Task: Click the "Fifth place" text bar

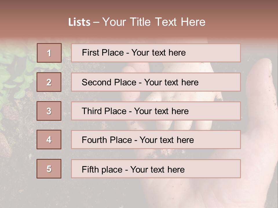Action: click(156, 169)
